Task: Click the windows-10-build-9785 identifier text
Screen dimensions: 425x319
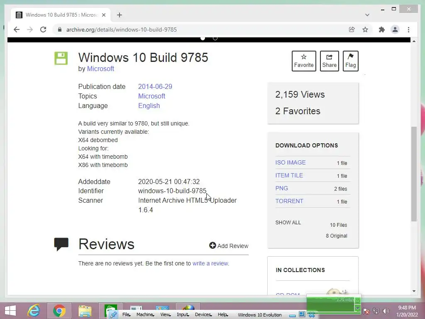Action: [x=172, y=191]
